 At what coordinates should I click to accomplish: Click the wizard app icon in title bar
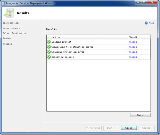(3, 3)
